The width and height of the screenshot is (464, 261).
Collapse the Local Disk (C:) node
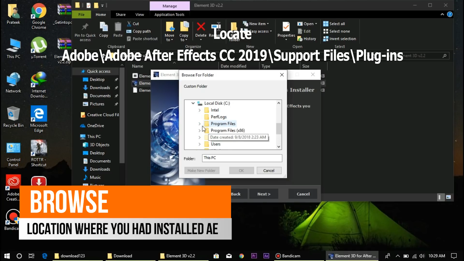[x=193, y=103]
